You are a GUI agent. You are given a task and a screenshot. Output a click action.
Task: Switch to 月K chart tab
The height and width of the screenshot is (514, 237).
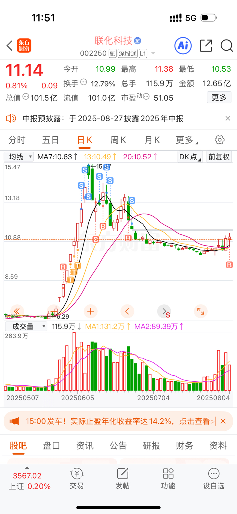tap(152, 140)
